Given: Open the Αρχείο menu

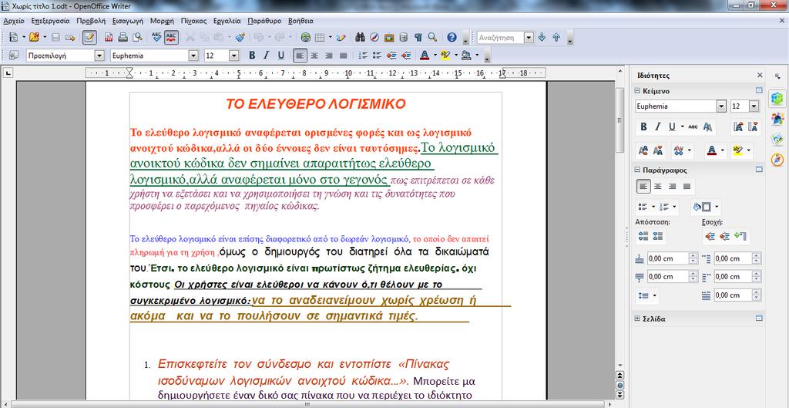Looking at the screenshot, I should pyautogui.click(x=14, y=21).
